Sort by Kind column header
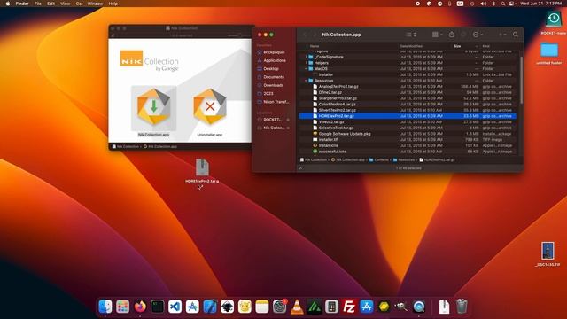Image resolution: width=567 pixels, height=319 pixels. (x=486, y=46)
